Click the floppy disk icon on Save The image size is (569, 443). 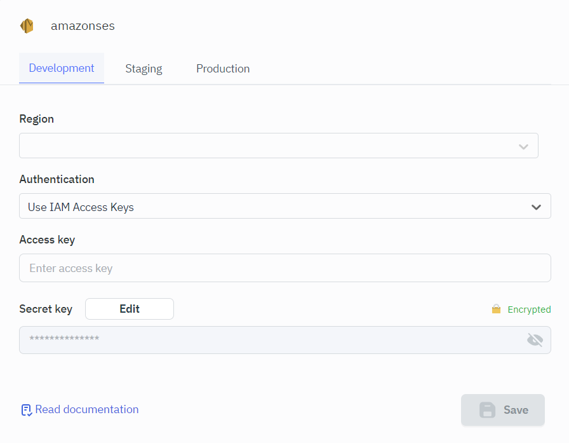(487, 410)
